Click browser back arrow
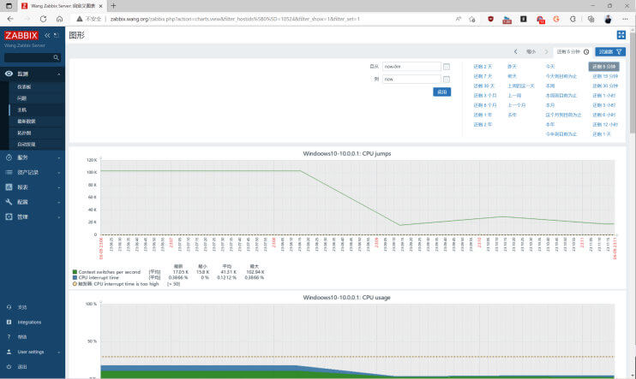636x379 pixels. [10, 19]
